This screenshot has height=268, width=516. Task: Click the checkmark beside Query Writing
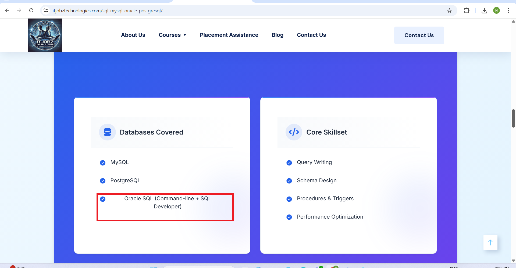tap(289, 163)
